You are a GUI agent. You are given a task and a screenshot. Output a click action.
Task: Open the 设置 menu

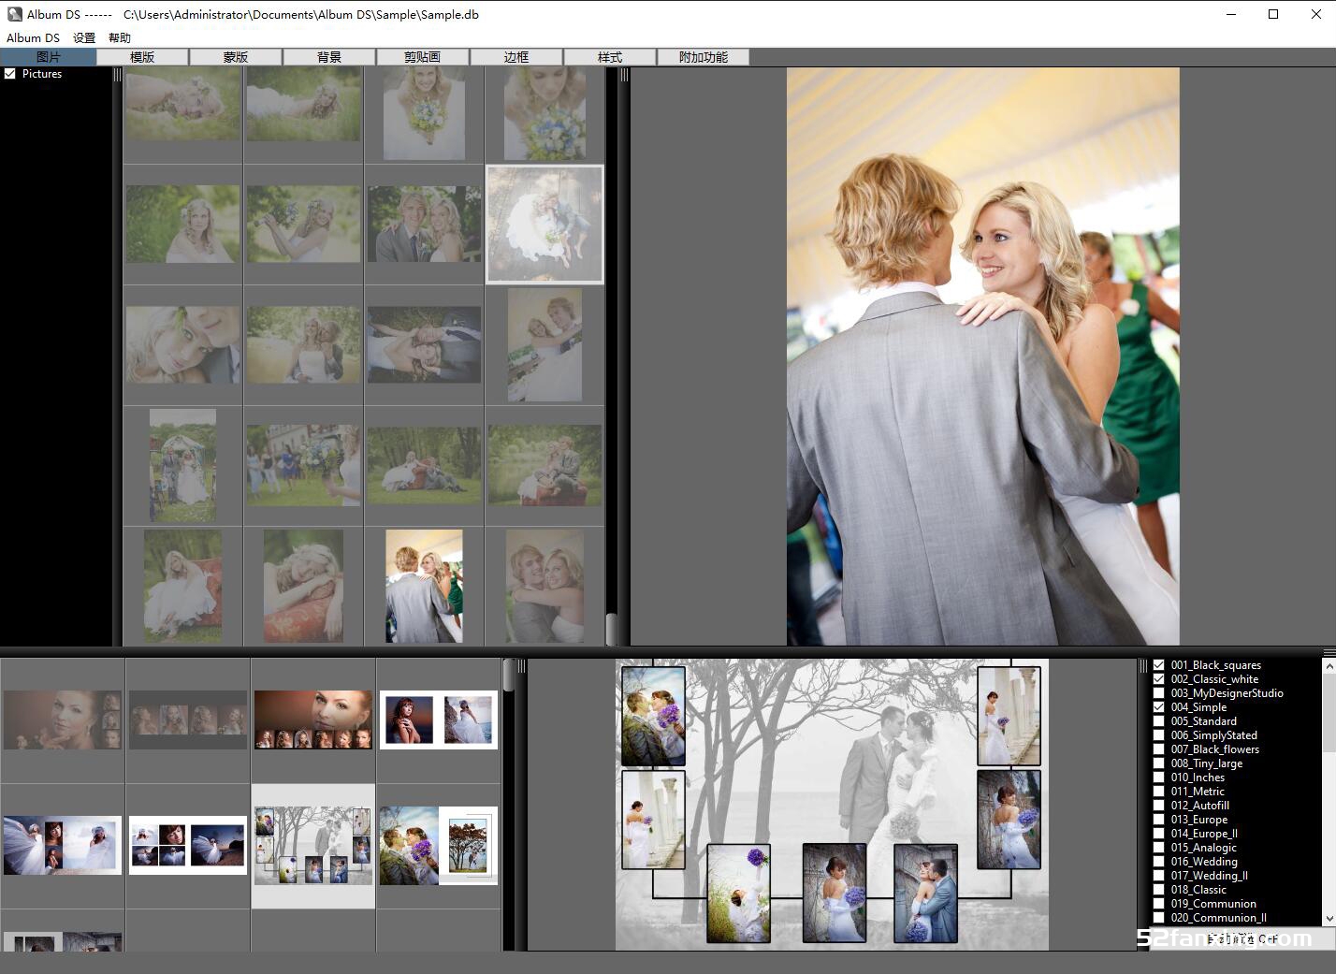pos(84,38)
